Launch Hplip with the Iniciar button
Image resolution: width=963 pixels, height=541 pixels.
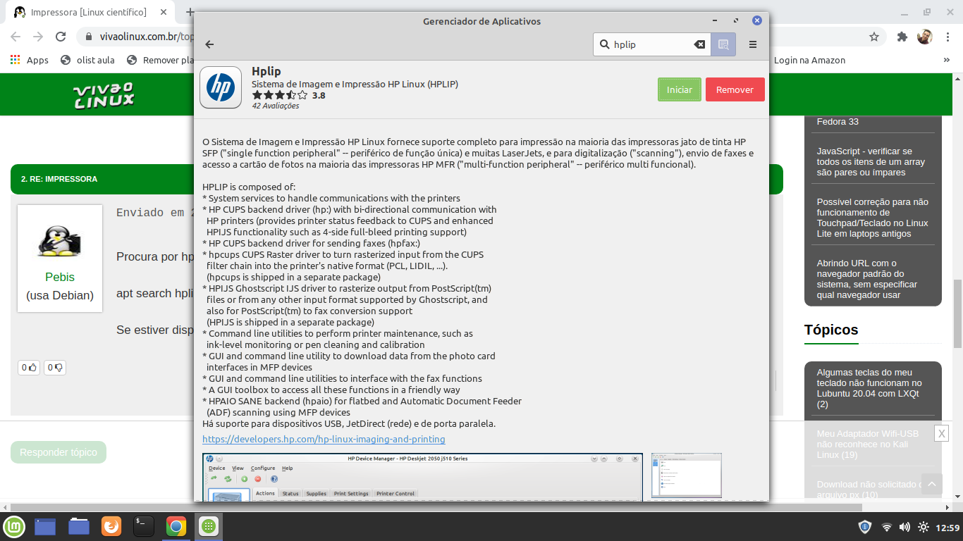click(680, 89)
